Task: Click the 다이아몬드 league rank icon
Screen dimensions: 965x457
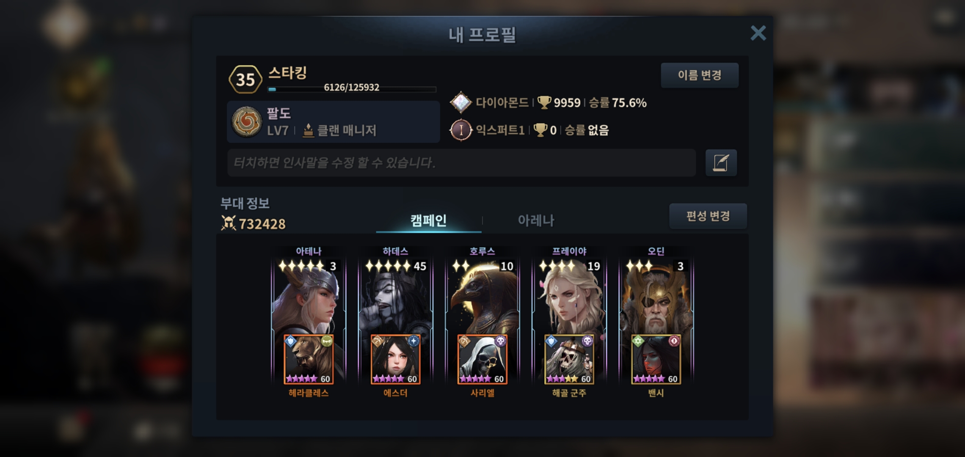Action: point(460,102)
